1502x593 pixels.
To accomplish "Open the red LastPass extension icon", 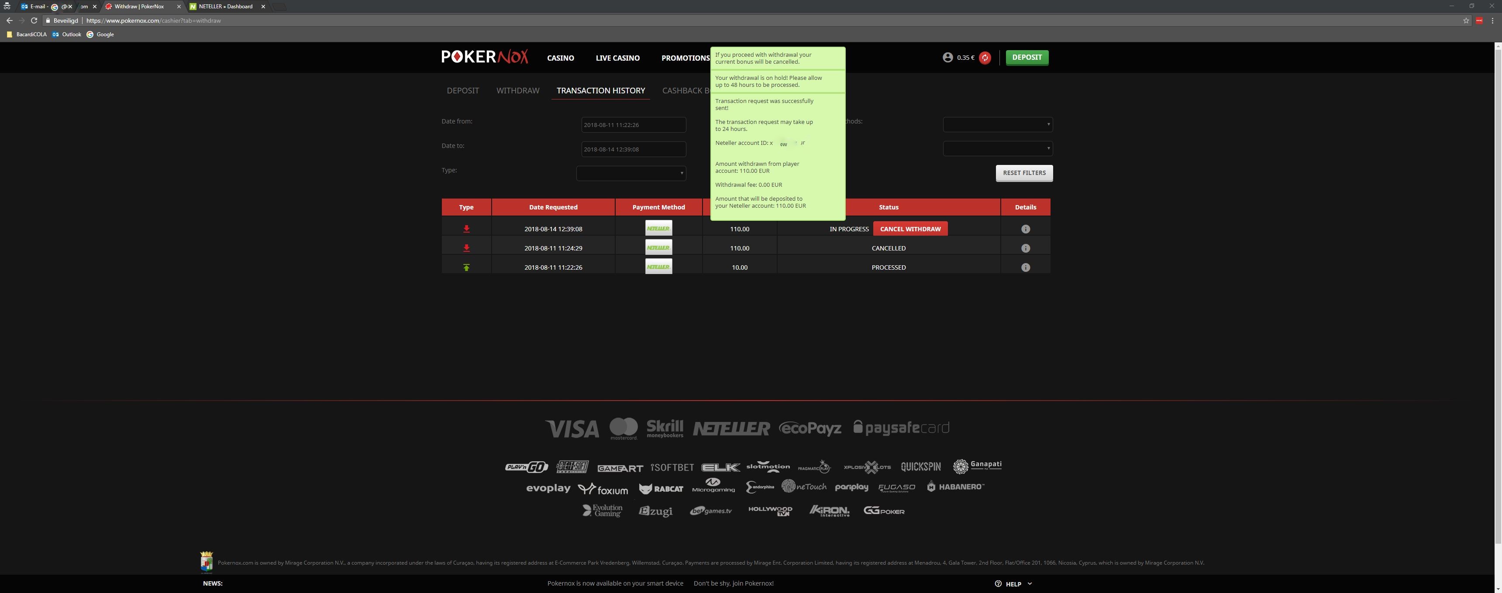I will tap(1479, 21).
